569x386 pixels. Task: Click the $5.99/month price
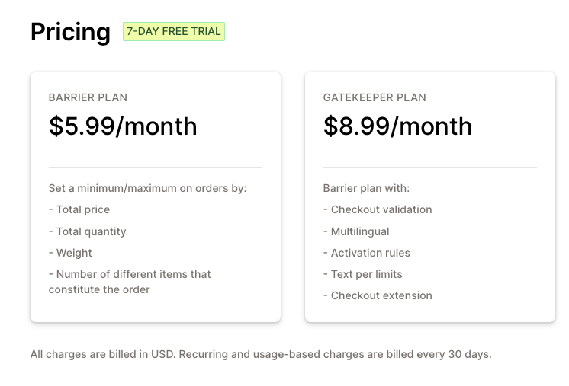tap(123, 126)
